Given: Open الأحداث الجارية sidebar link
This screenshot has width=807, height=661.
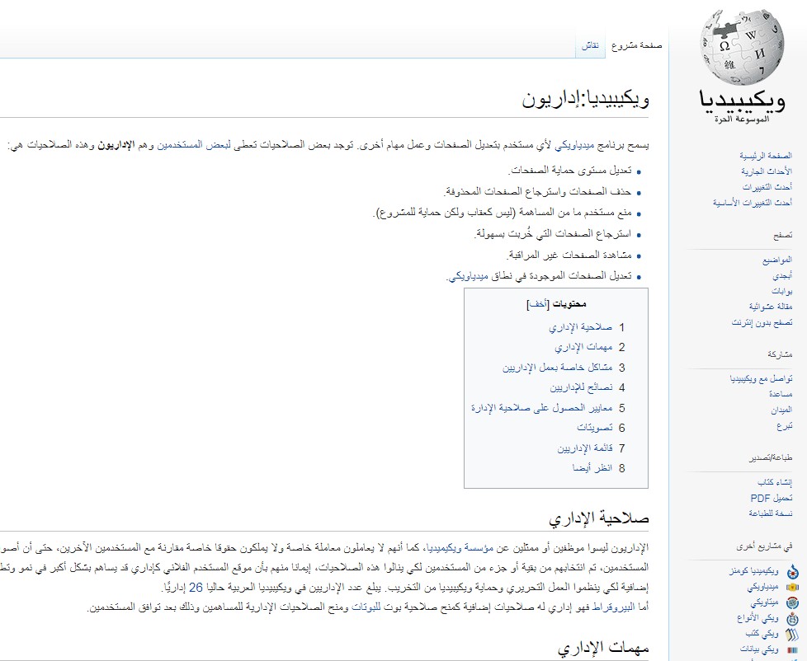Looking at the screenshot, I should (767, 171).
